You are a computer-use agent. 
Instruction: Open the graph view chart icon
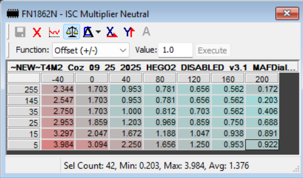[x=54, y=32]
